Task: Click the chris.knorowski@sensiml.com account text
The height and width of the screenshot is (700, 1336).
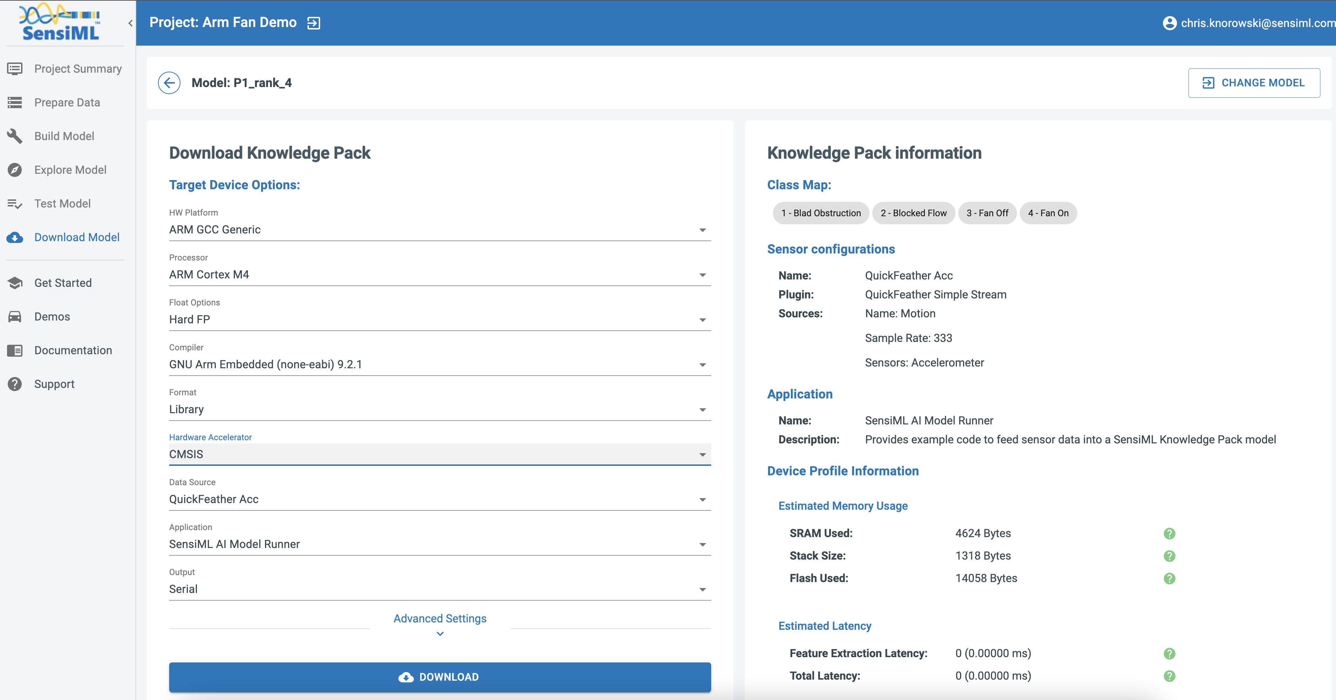Action: [x=1258, y=23]
